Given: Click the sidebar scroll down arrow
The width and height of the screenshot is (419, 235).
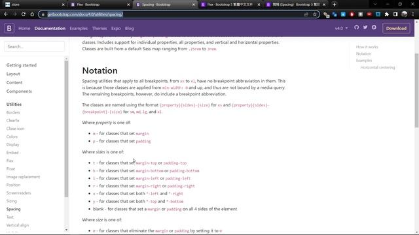Looking at the screenshot, I should coord(66,230).
